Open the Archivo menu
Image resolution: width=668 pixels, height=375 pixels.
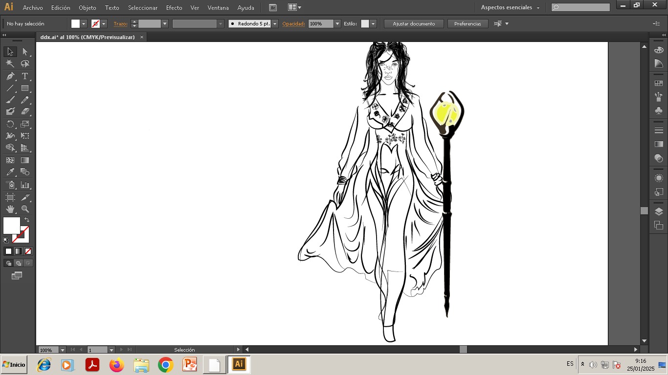click(x=33, y=8)
